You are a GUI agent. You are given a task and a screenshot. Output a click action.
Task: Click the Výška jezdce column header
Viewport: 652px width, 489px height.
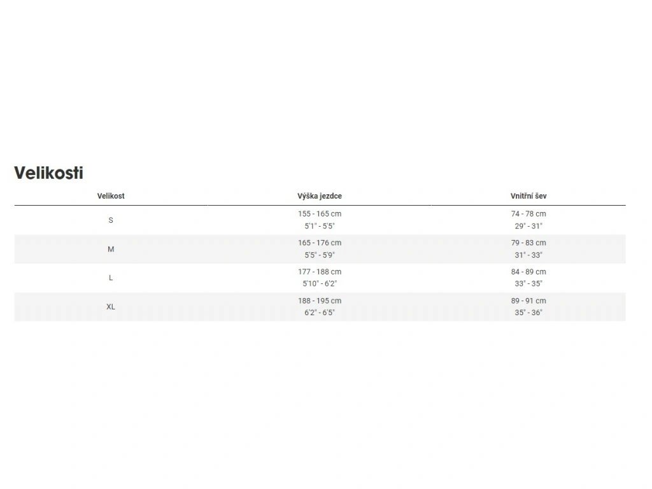[320, 196]
